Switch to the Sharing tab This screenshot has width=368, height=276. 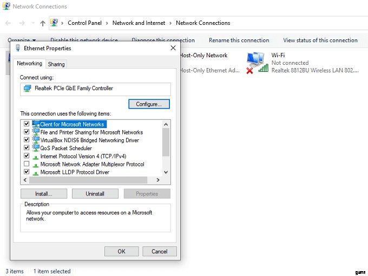pos(56,64)
